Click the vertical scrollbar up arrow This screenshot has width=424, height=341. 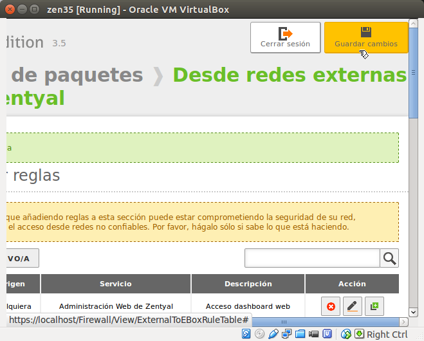[413, 24]
